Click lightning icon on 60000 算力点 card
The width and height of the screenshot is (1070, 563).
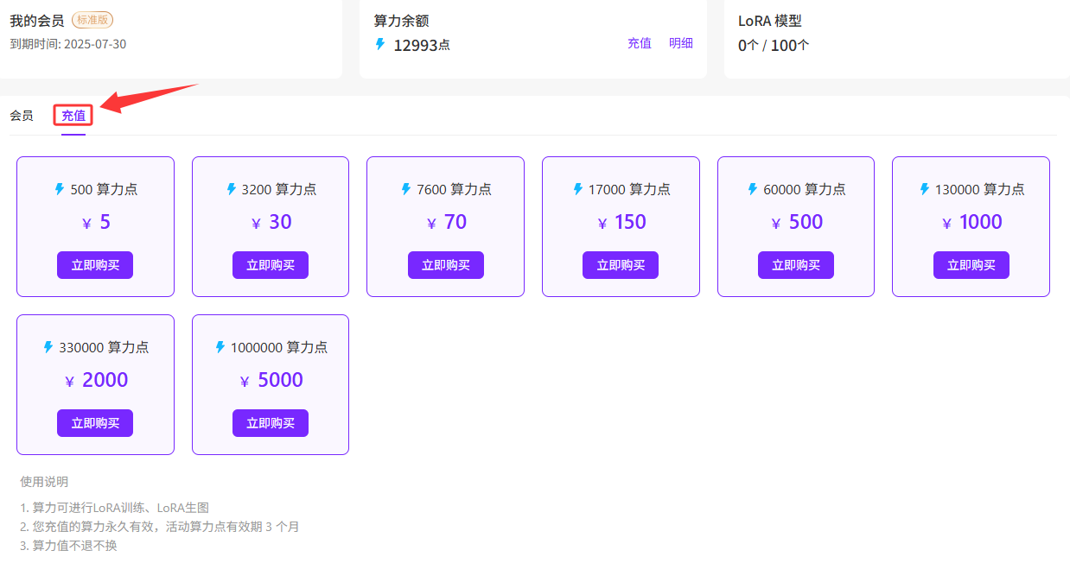[753, 188]
